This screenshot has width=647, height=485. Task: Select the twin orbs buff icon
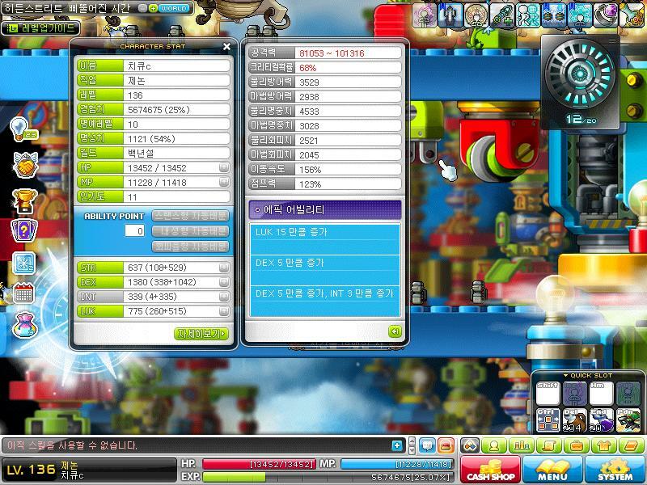pos(554,15)
